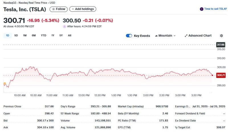Click the after hours moon icon
The image size is (228, 132).
pos(64,27)
